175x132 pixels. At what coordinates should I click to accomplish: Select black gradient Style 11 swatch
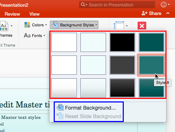[122, 88]
